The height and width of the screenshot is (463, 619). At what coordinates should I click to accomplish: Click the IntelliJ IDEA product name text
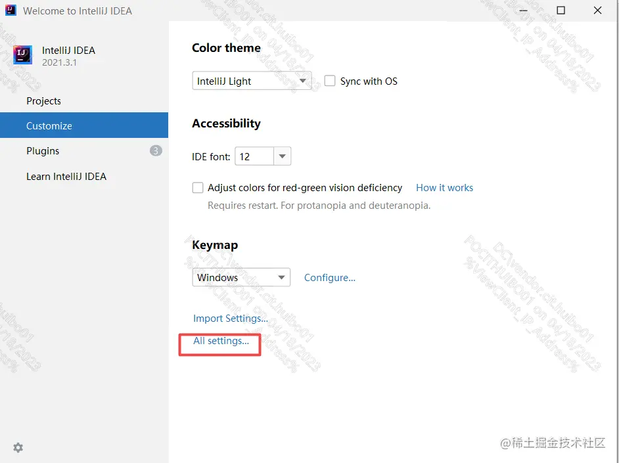click(x=69, y=51)
